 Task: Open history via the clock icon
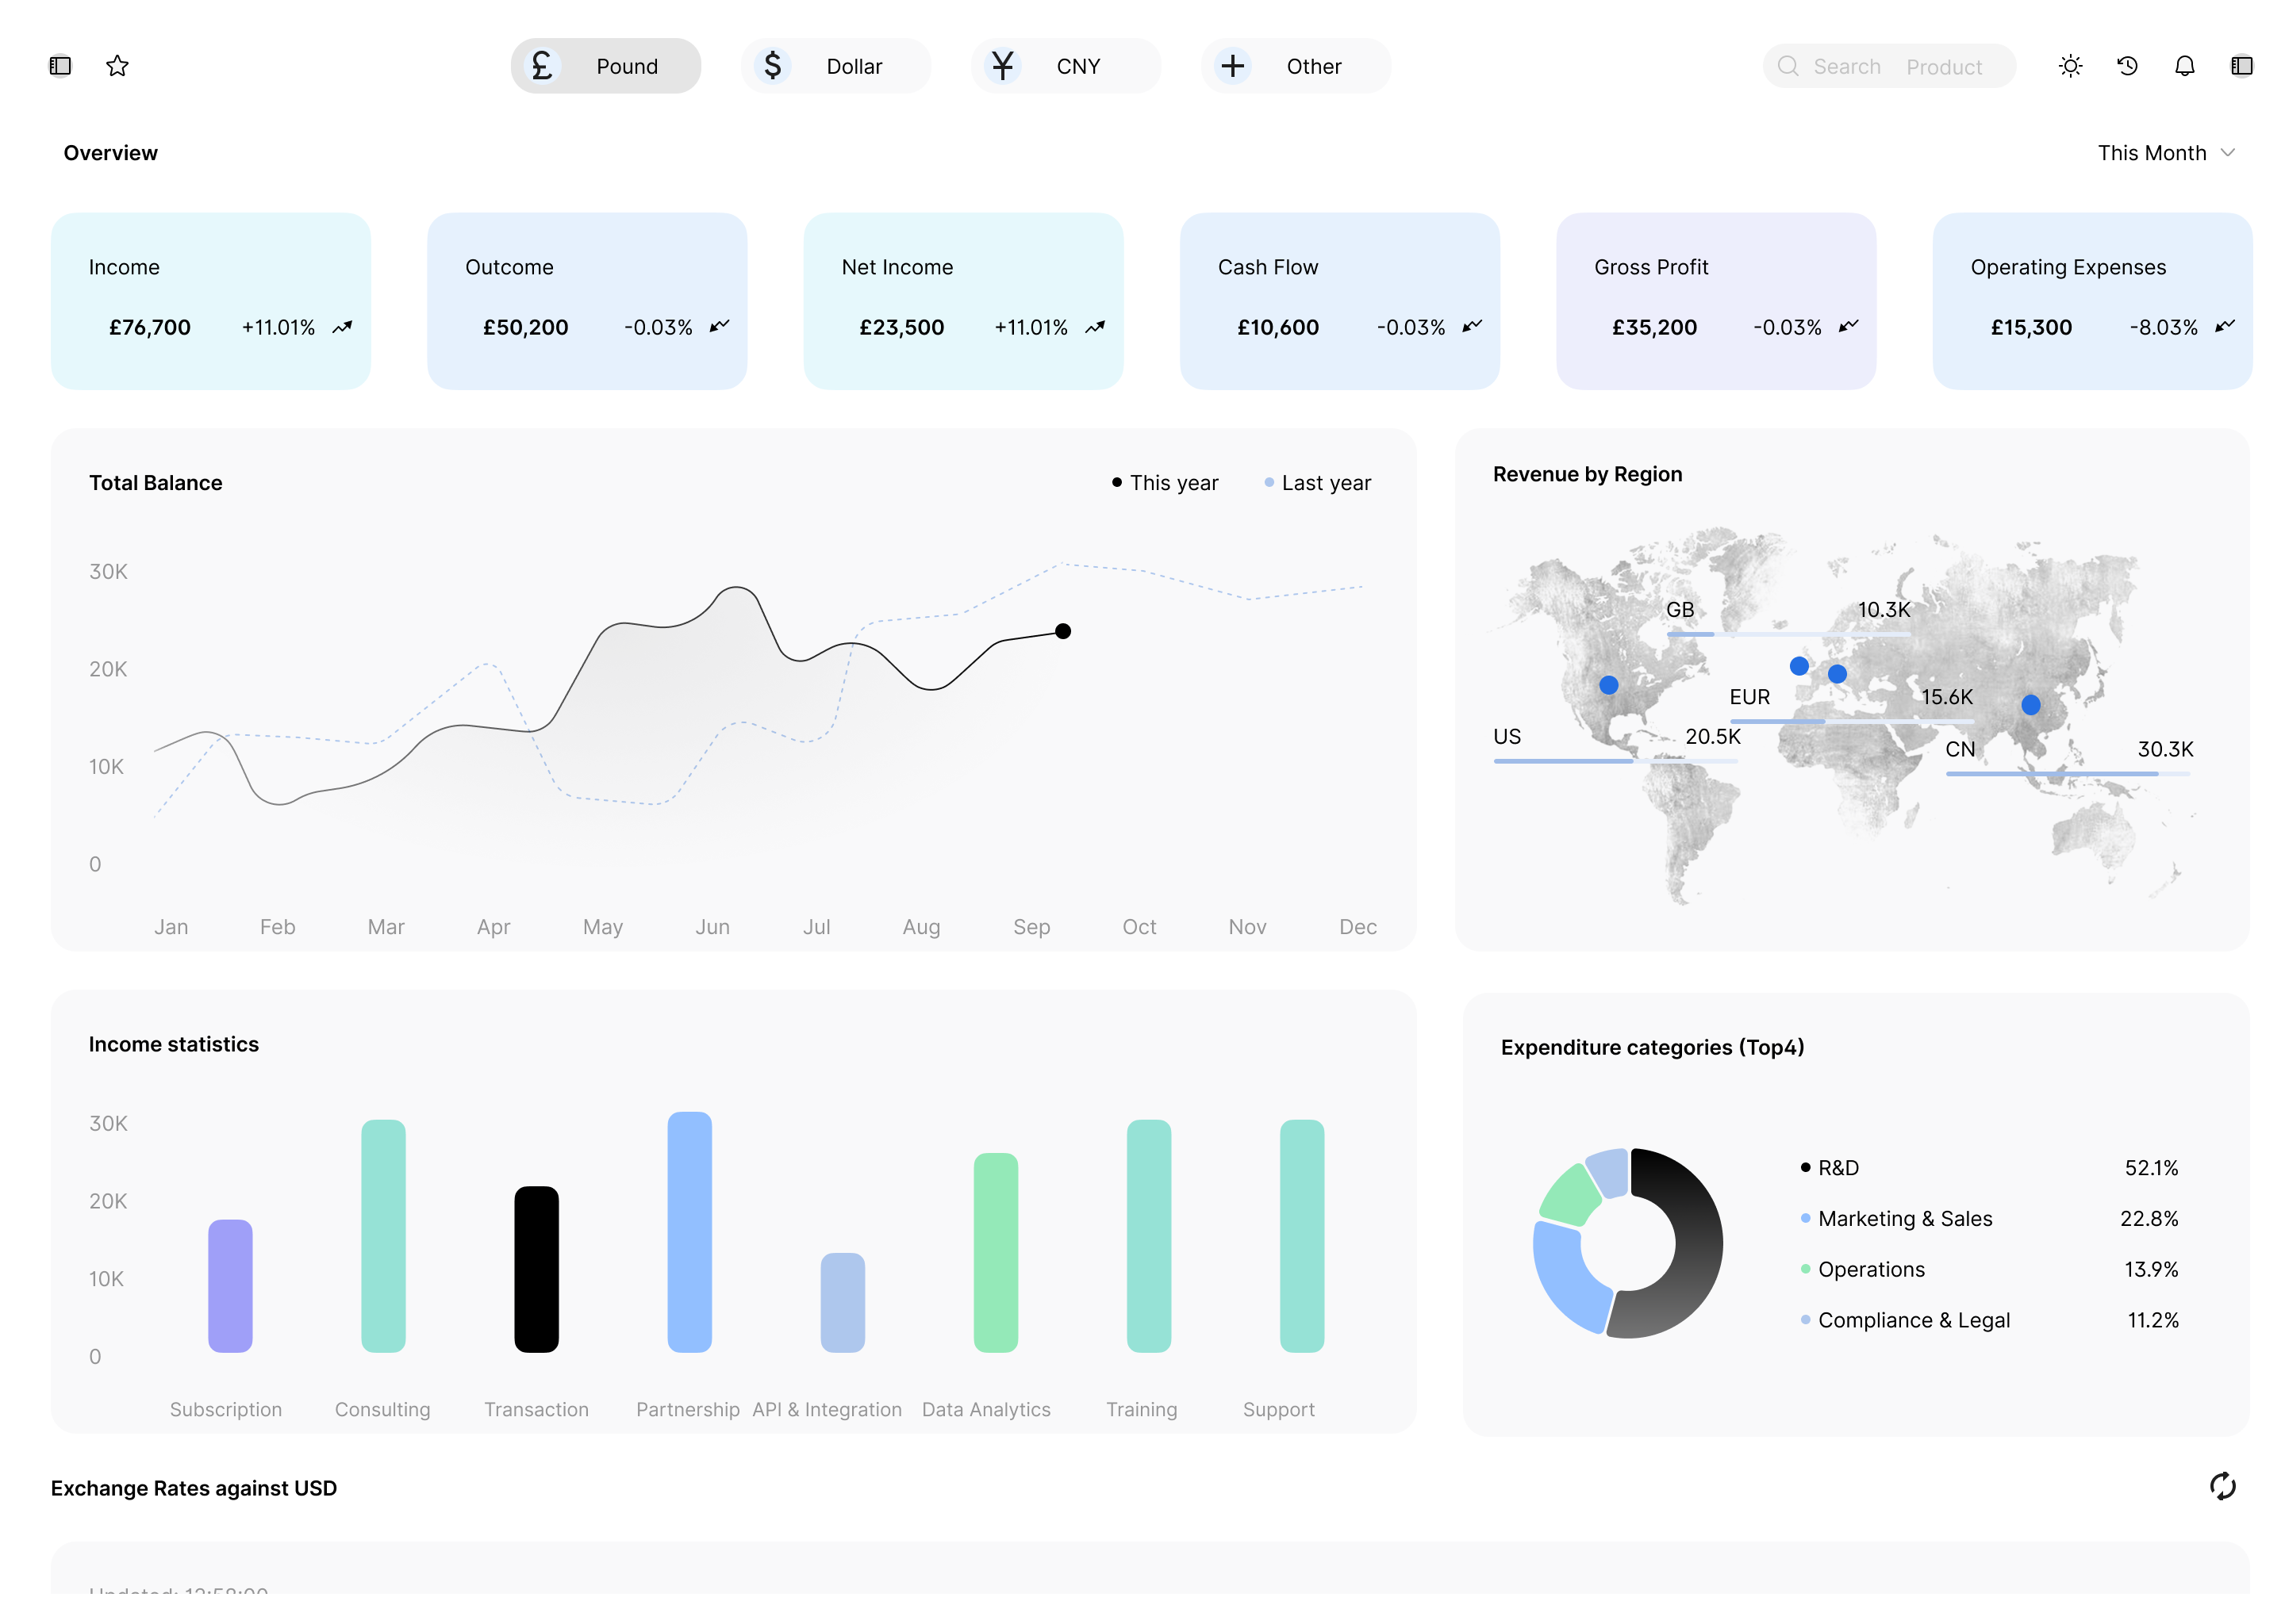click(2127, 66)
